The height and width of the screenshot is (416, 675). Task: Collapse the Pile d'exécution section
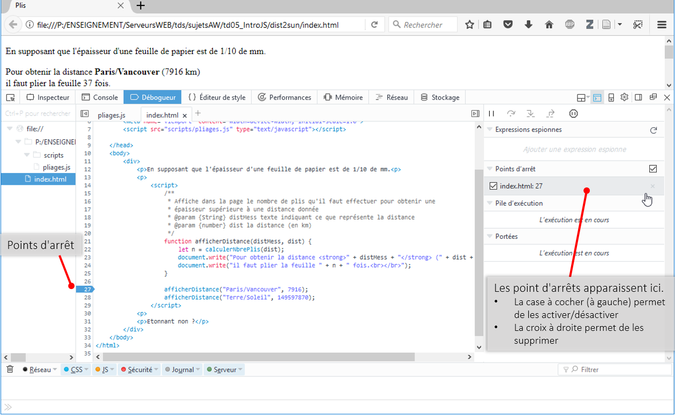pos(490,203)
